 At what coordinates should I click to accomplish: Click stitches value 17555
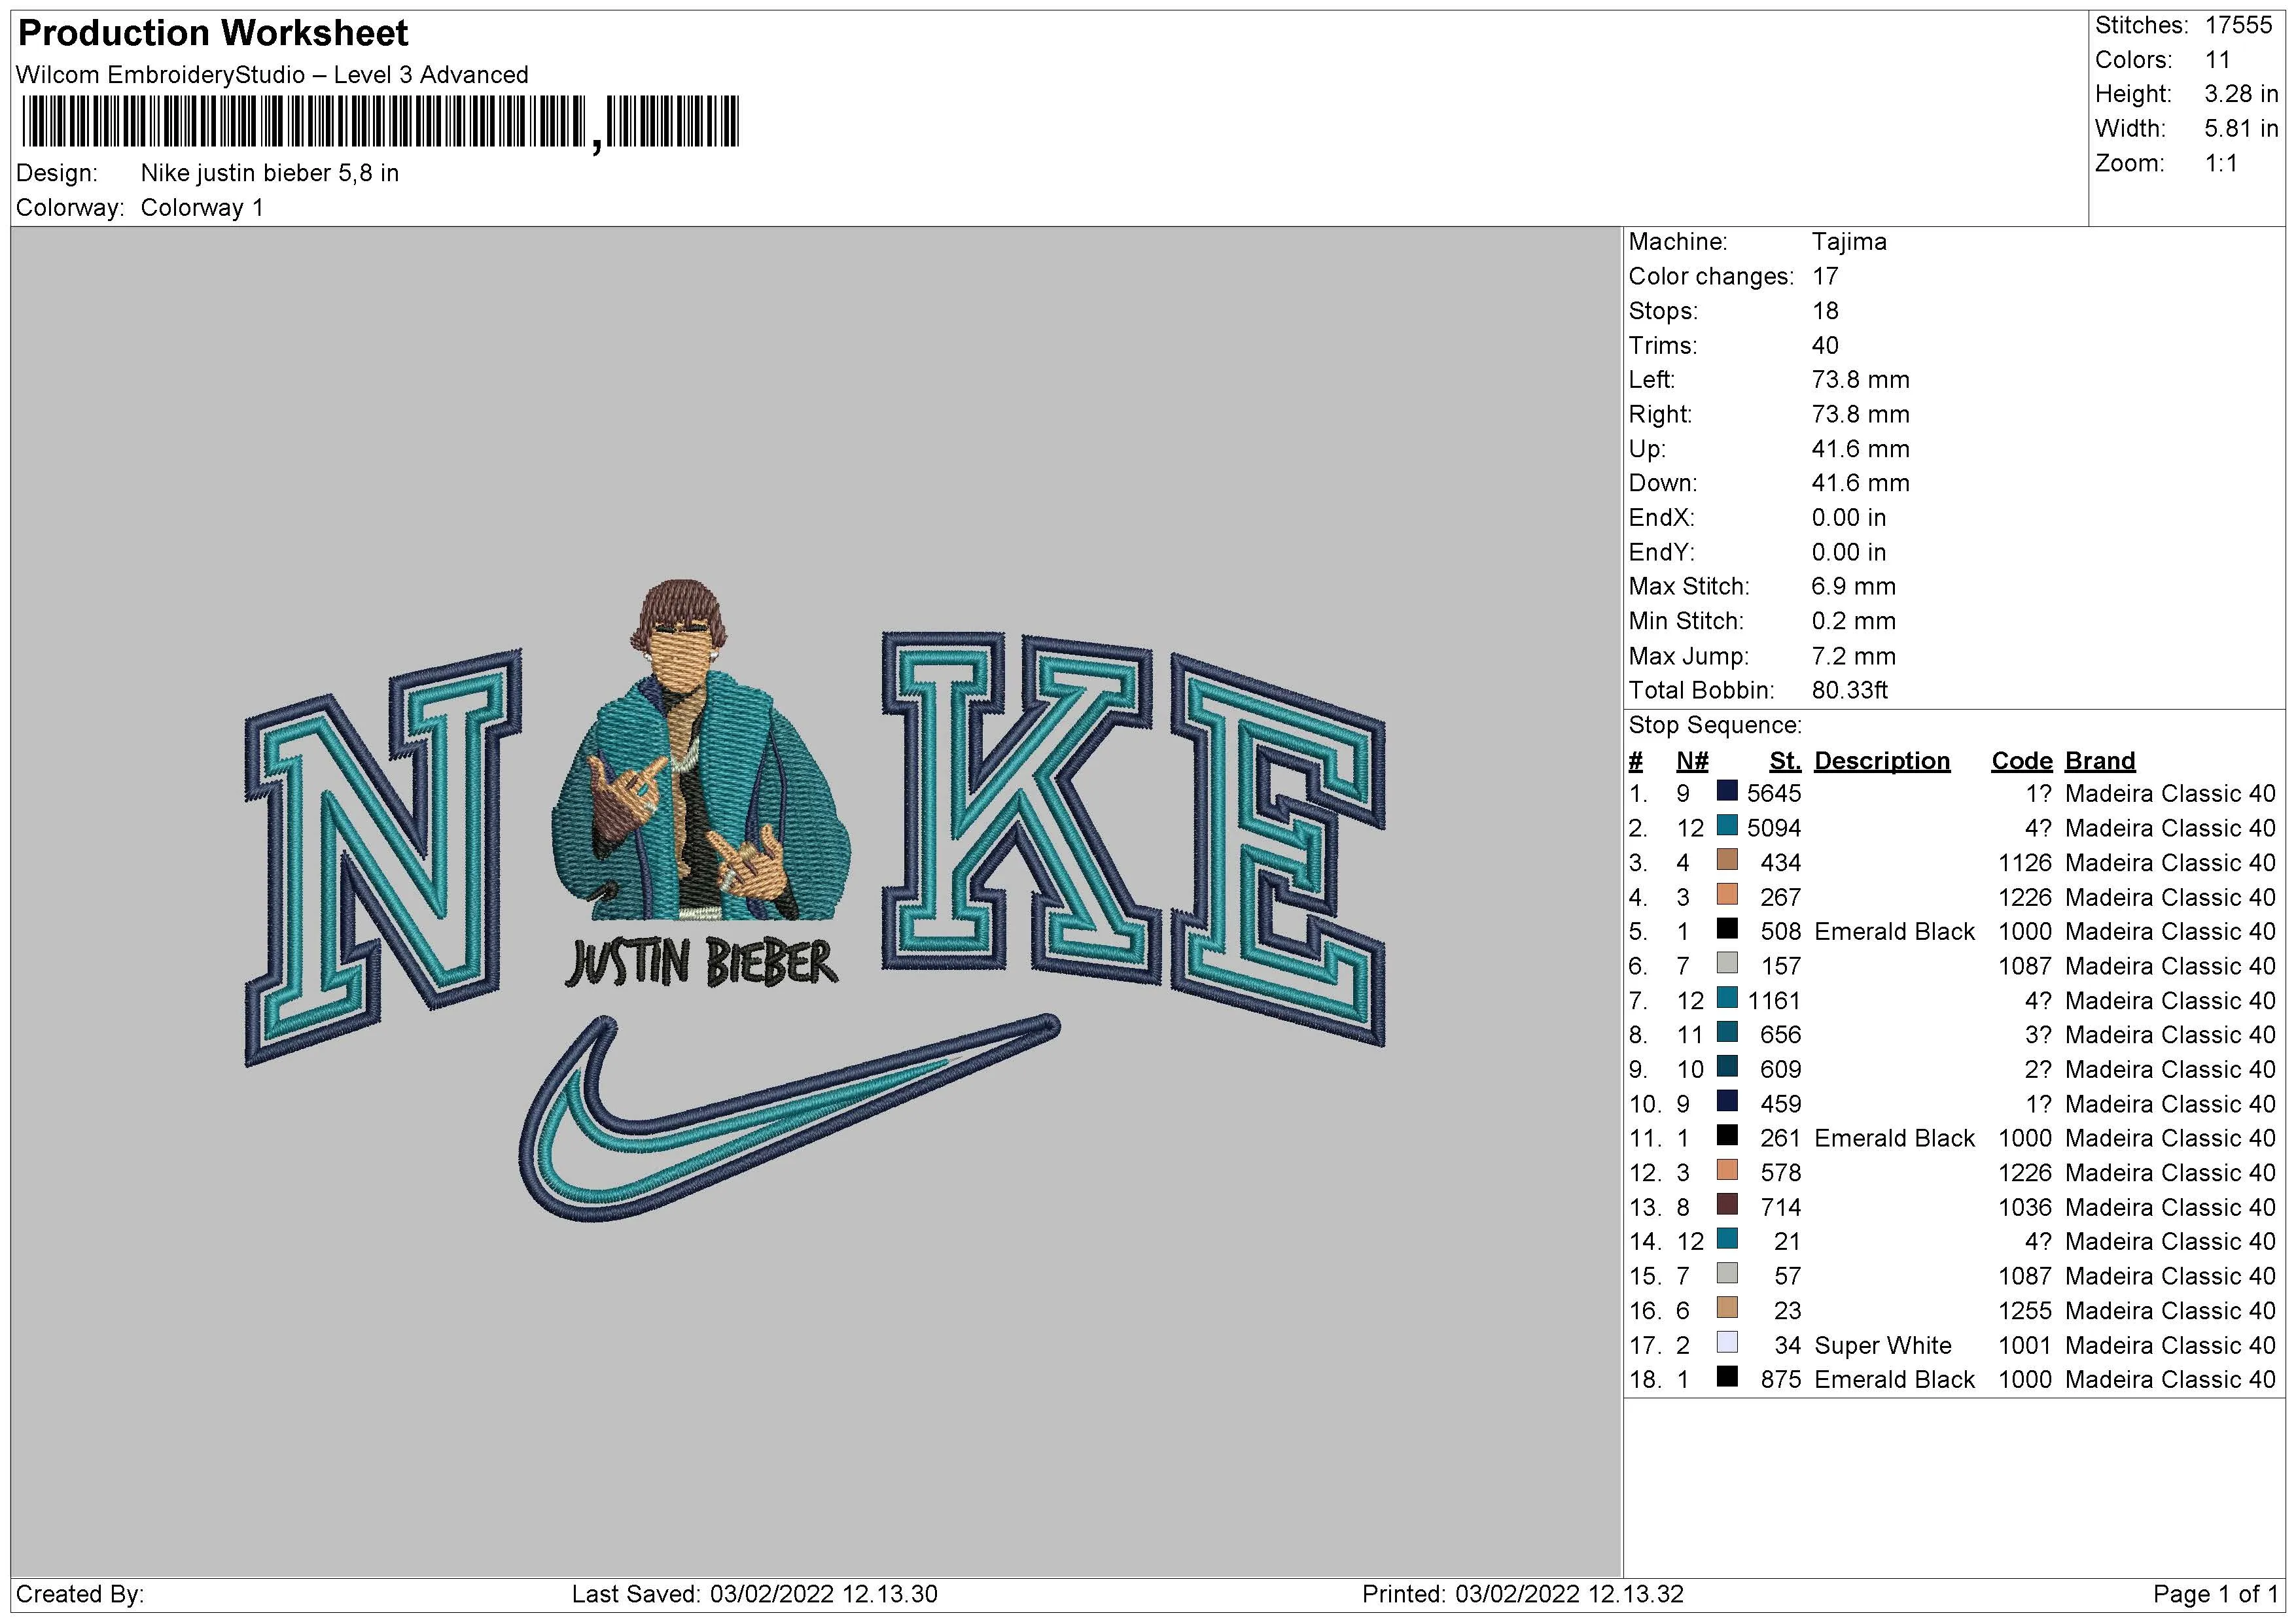click(2238, 25)
